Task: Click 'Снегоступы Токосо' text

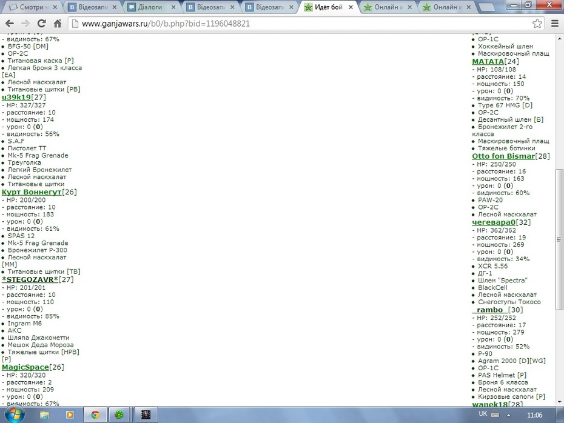Action: coord(509,302)
